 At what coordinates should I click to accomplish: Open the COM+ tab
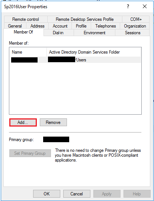tap(136, 19)
